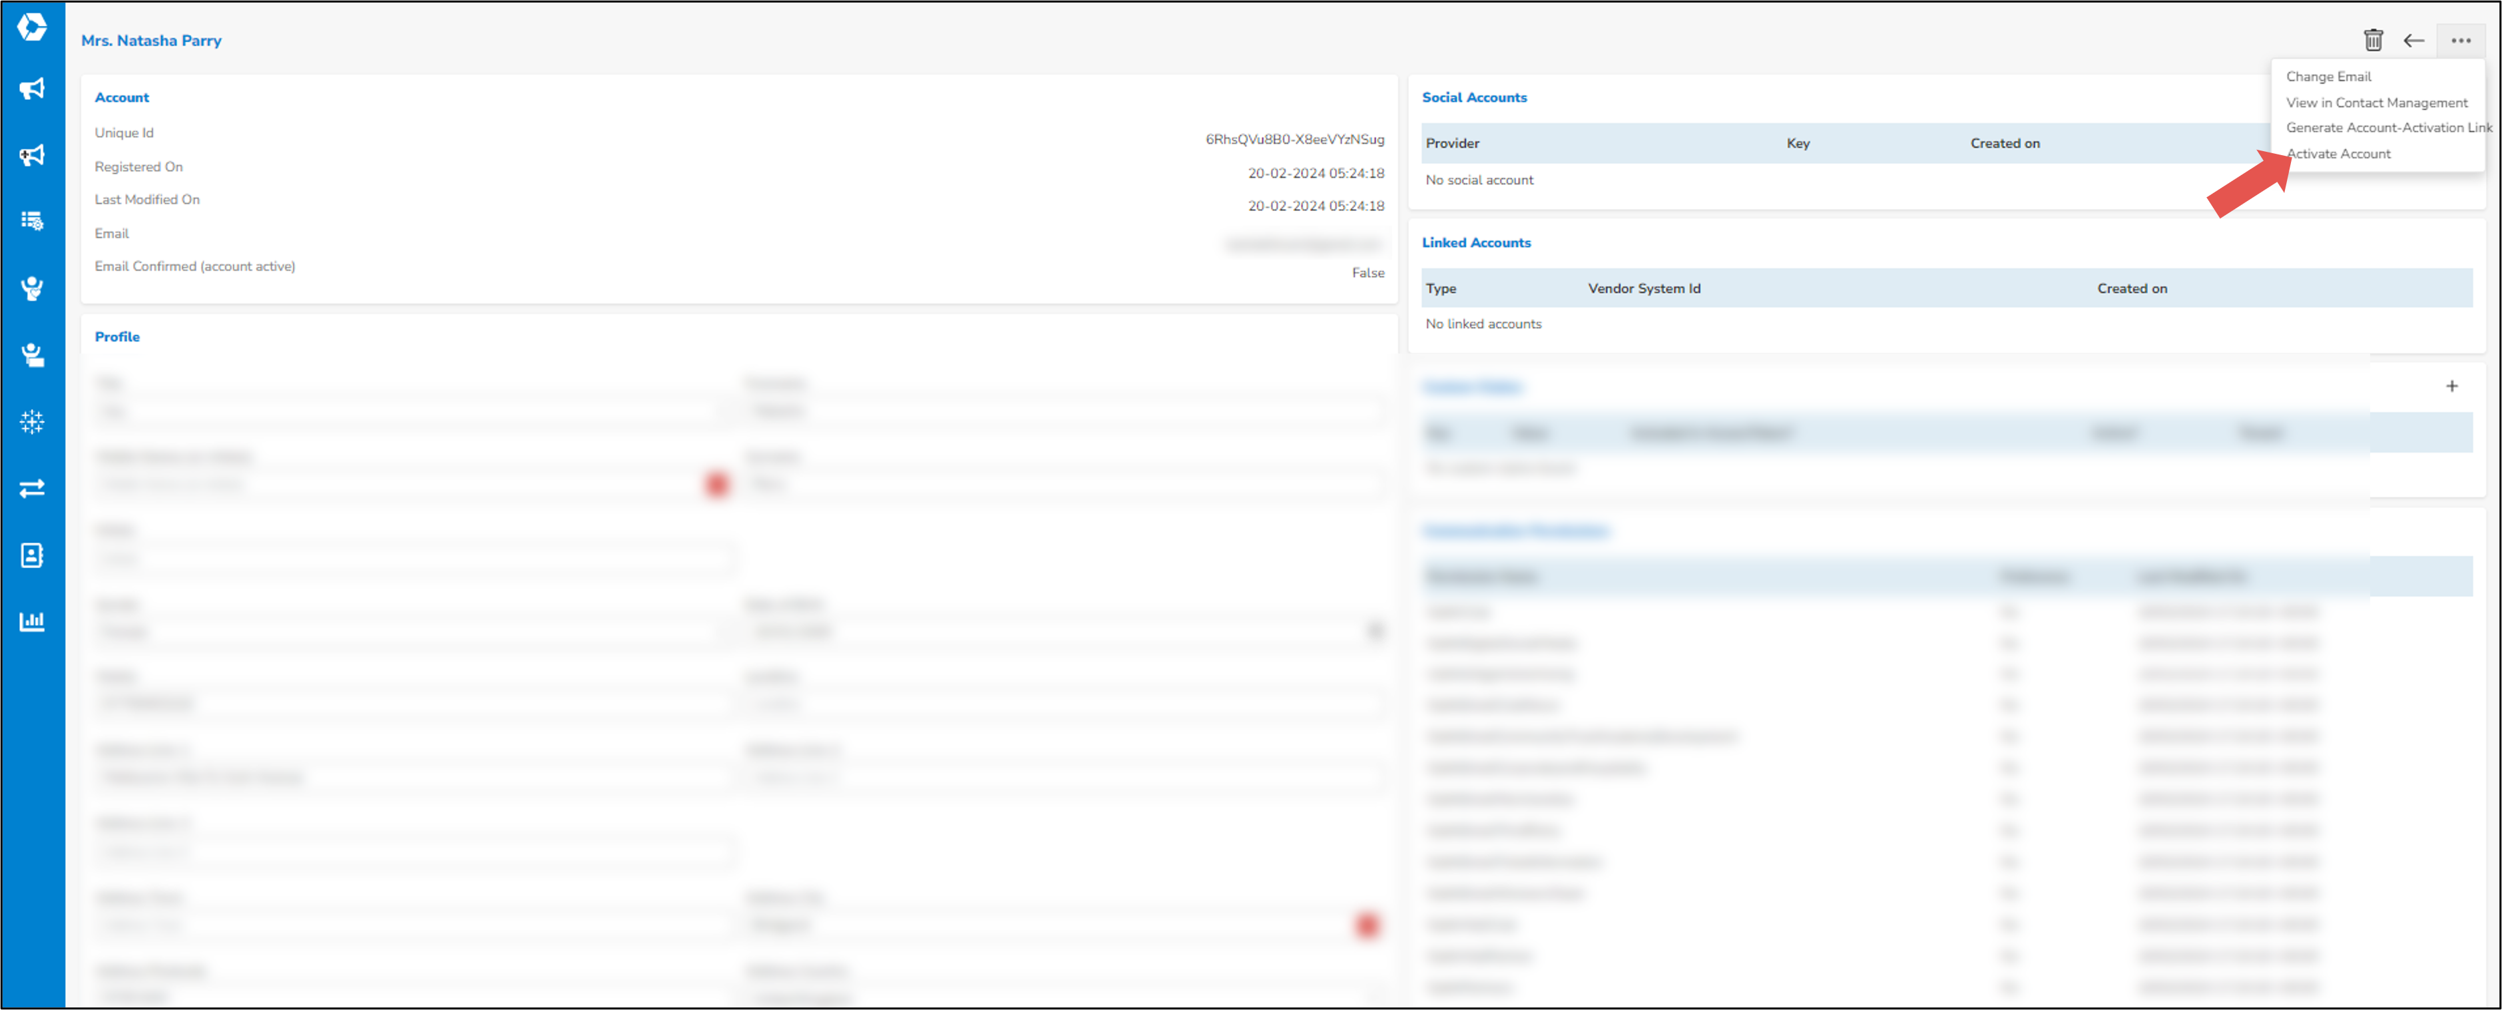Open the bar chart reports icon
Viewport: 2502px width, 1010px height.
pyautogui.click(x=32, y=622)
